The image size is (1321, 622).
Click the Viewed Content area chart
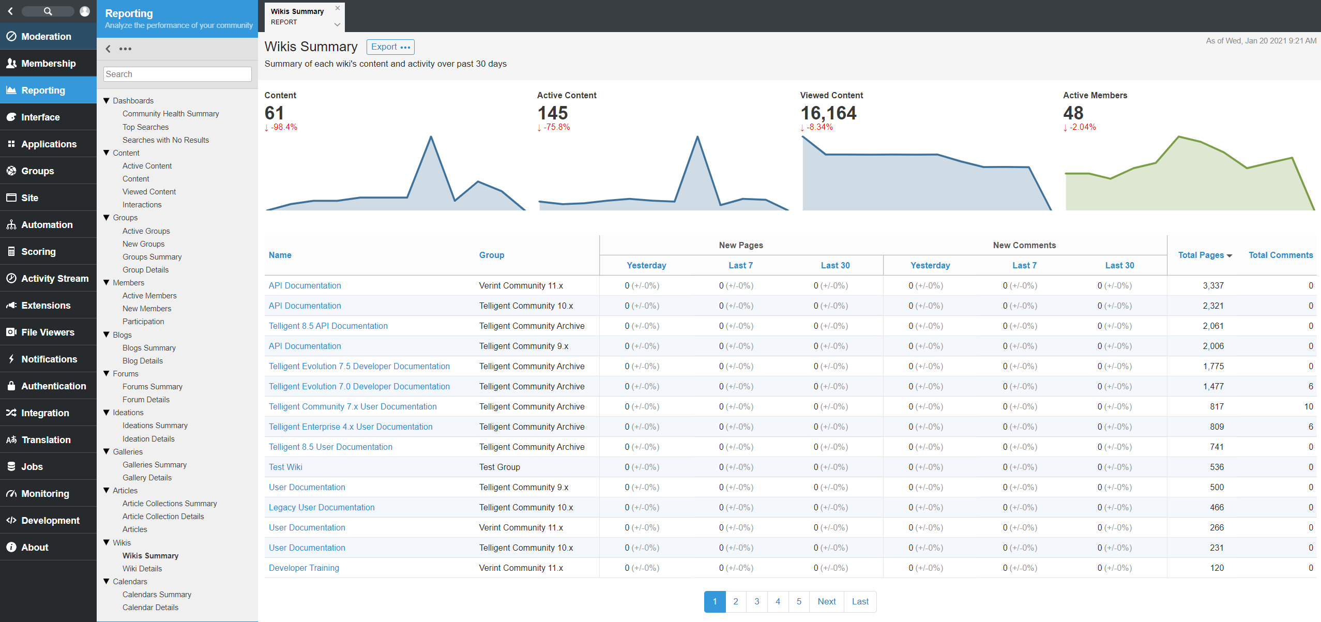click(927, 173)
